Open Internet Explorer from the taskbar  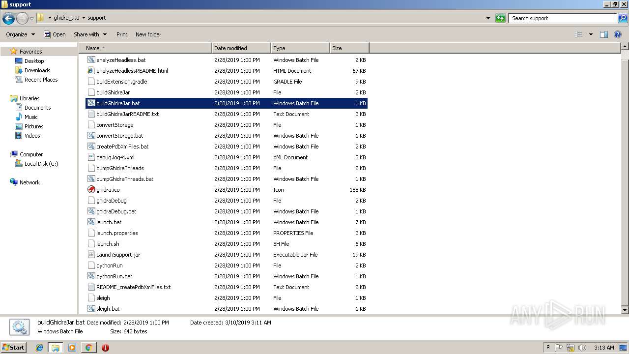(x=39, y=348)
